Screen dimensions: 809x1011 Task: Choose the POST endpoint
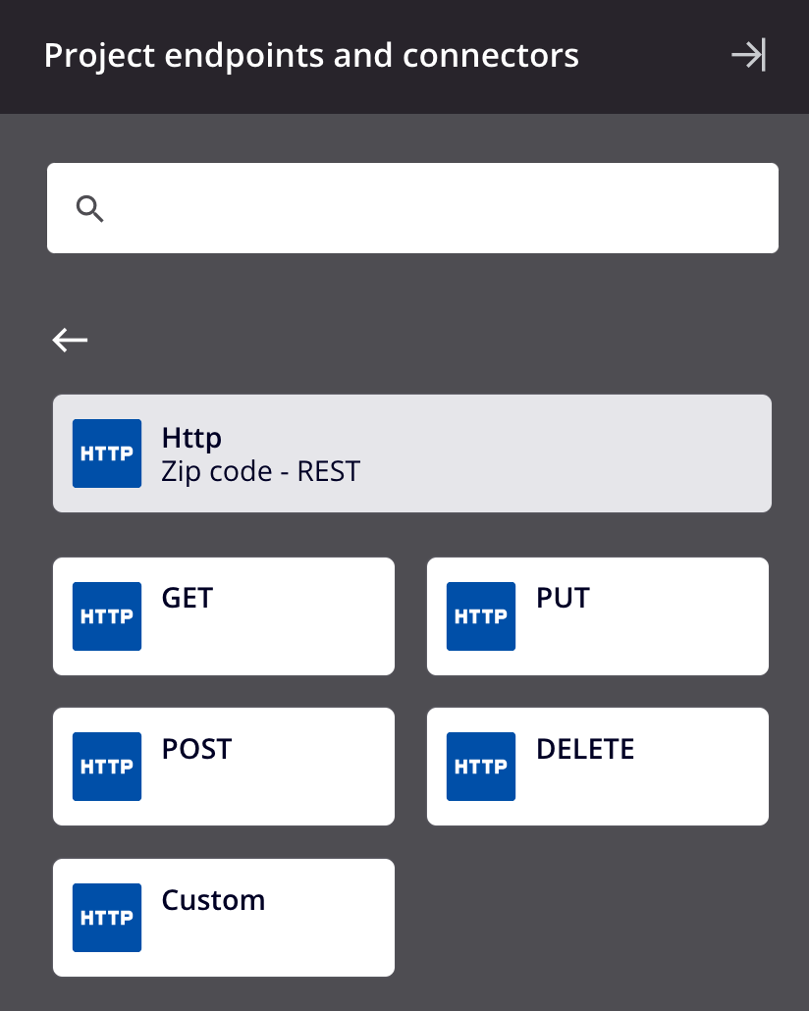point(223,767)
